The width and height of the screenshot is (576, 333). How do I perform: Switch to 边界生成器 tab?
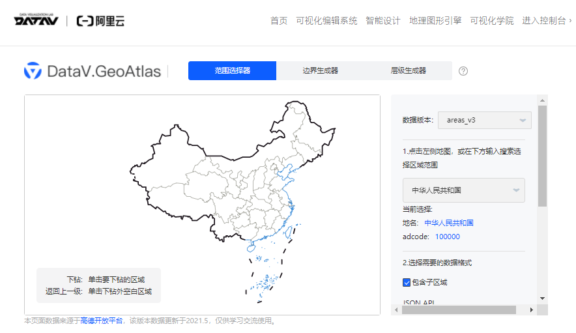[x=321, y=70]
